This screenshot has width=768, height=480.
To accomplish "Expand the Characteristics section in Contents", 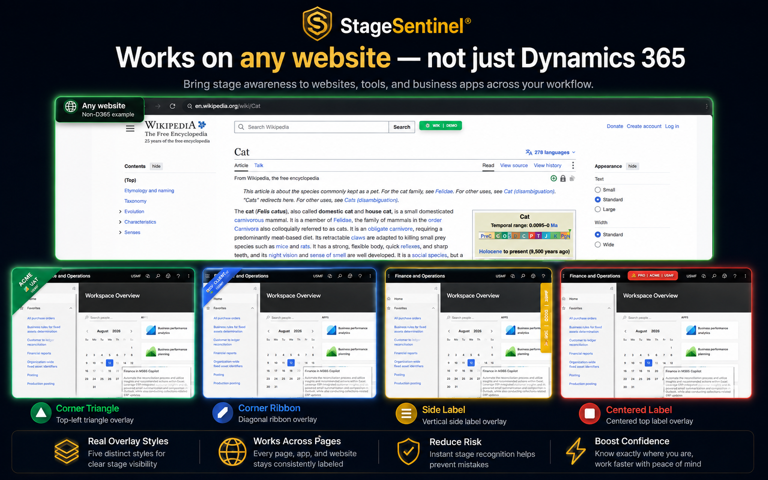I will point(120,222).
